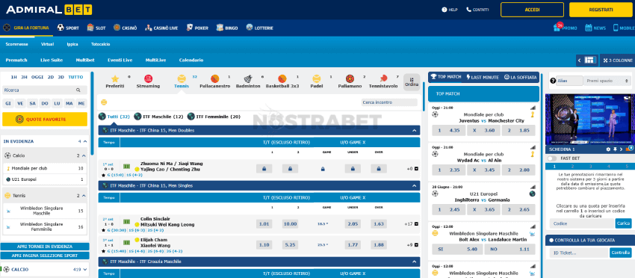
Task: Collapse the In Evidenza section
Action: pos(84,141)
